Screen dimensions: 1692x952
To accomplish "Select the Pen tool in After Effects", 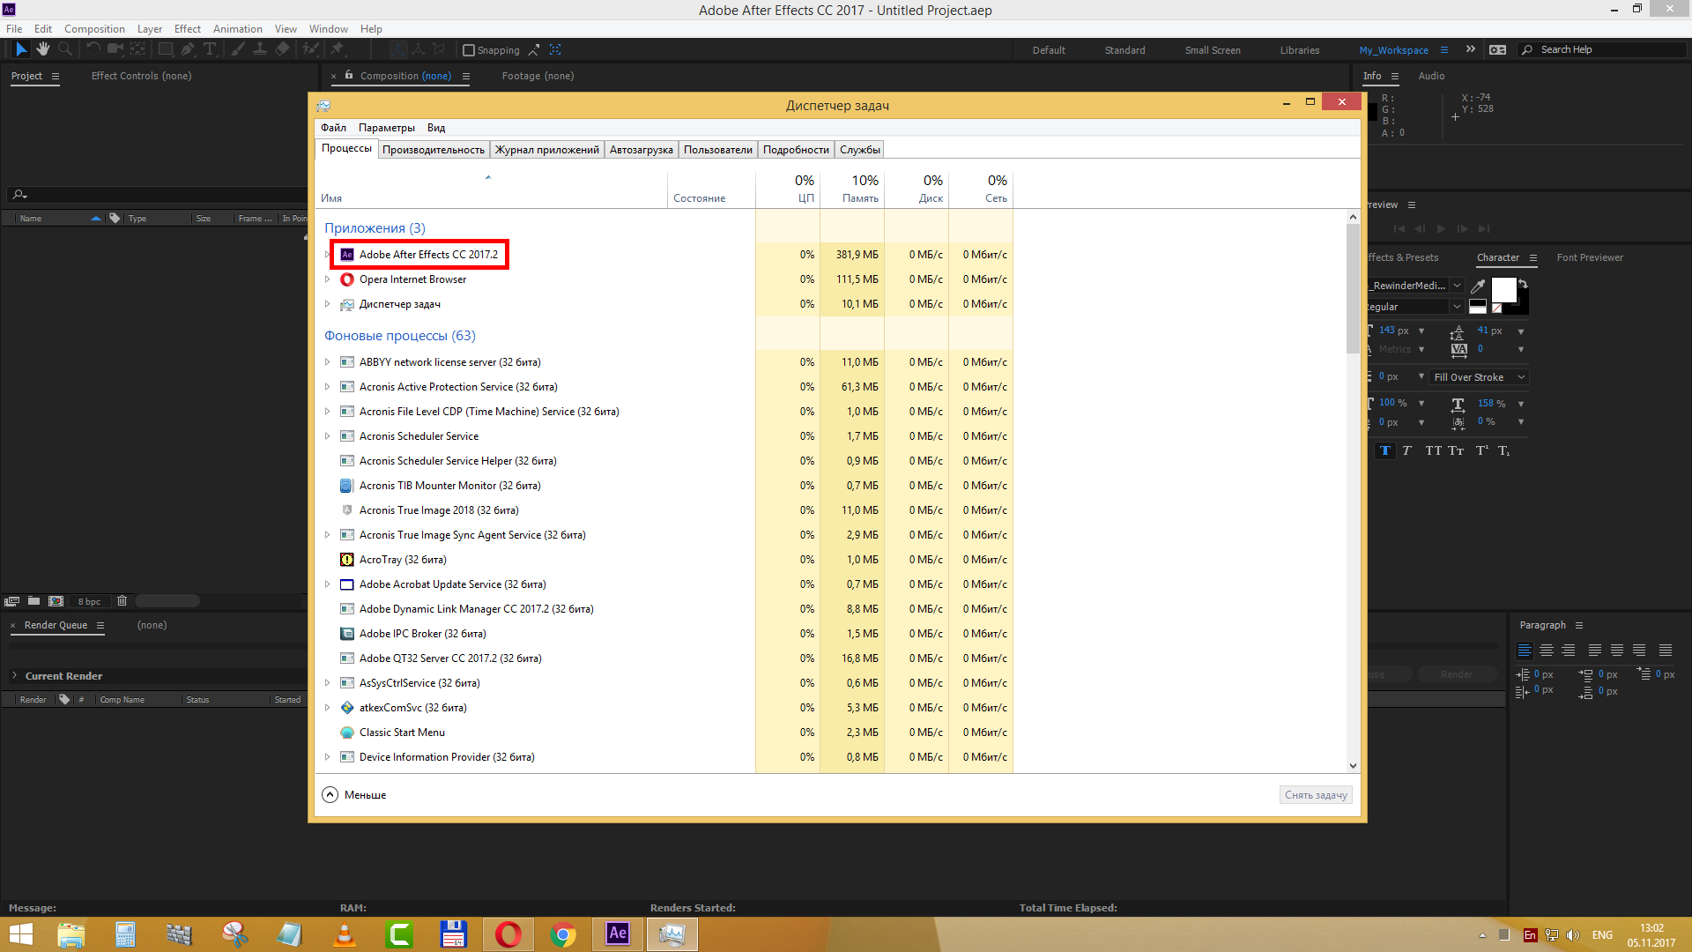I will pyautogui.click(x=188, y=49).
